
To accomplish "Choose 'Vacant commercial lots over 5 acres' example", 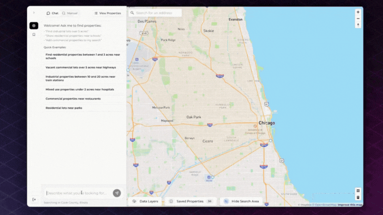I will [x=83, y=68].
